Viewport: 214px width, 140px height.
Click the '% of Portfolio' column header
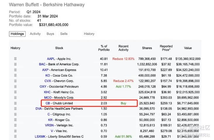tap(104, 48)
